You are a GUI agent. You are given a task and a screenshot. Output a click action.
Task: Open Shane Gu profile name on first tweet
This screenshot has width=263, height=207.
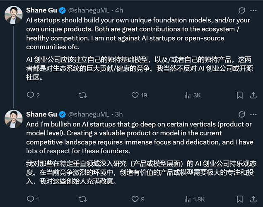click(x=41, y=10)
